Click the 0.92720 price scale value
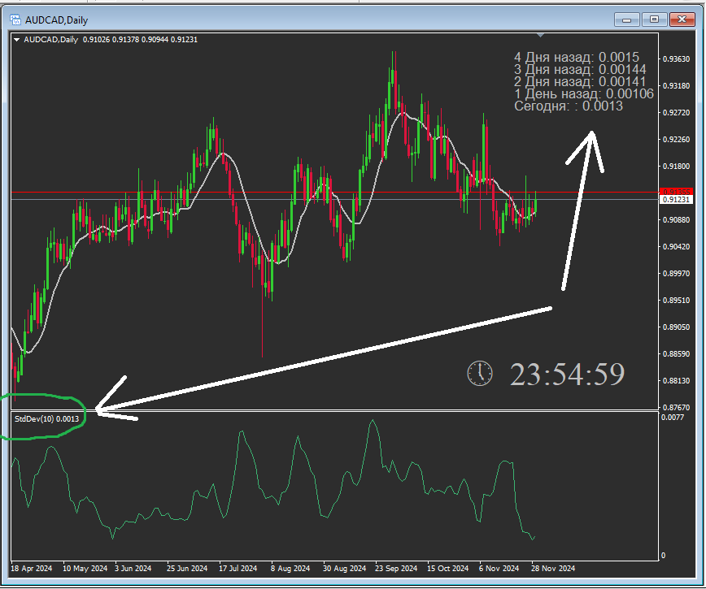706x589 pixels. point(676,112)
